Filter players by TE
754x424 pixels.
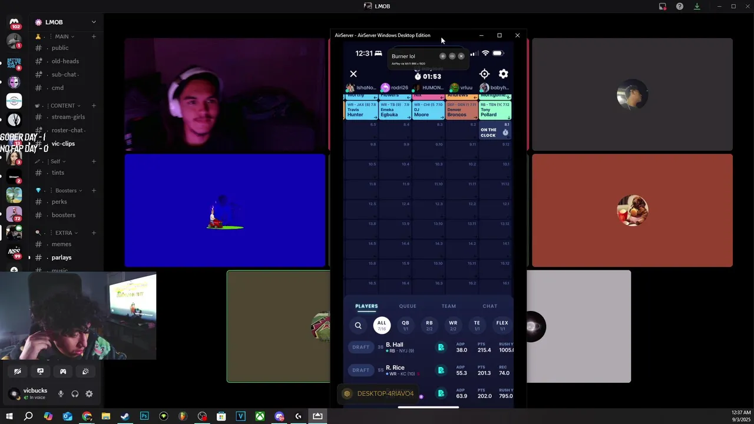click(x=477, y=325)
